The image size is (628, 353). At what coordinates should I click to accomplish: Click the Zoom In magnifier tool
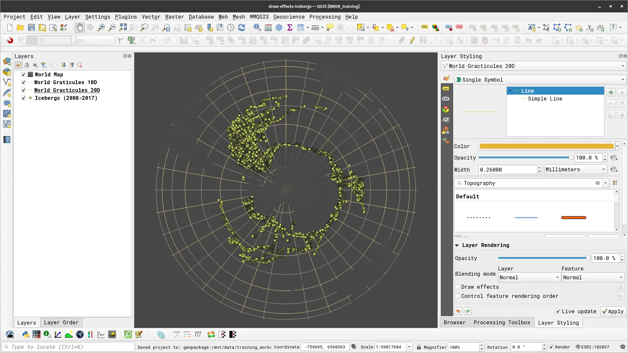point(101,28)
